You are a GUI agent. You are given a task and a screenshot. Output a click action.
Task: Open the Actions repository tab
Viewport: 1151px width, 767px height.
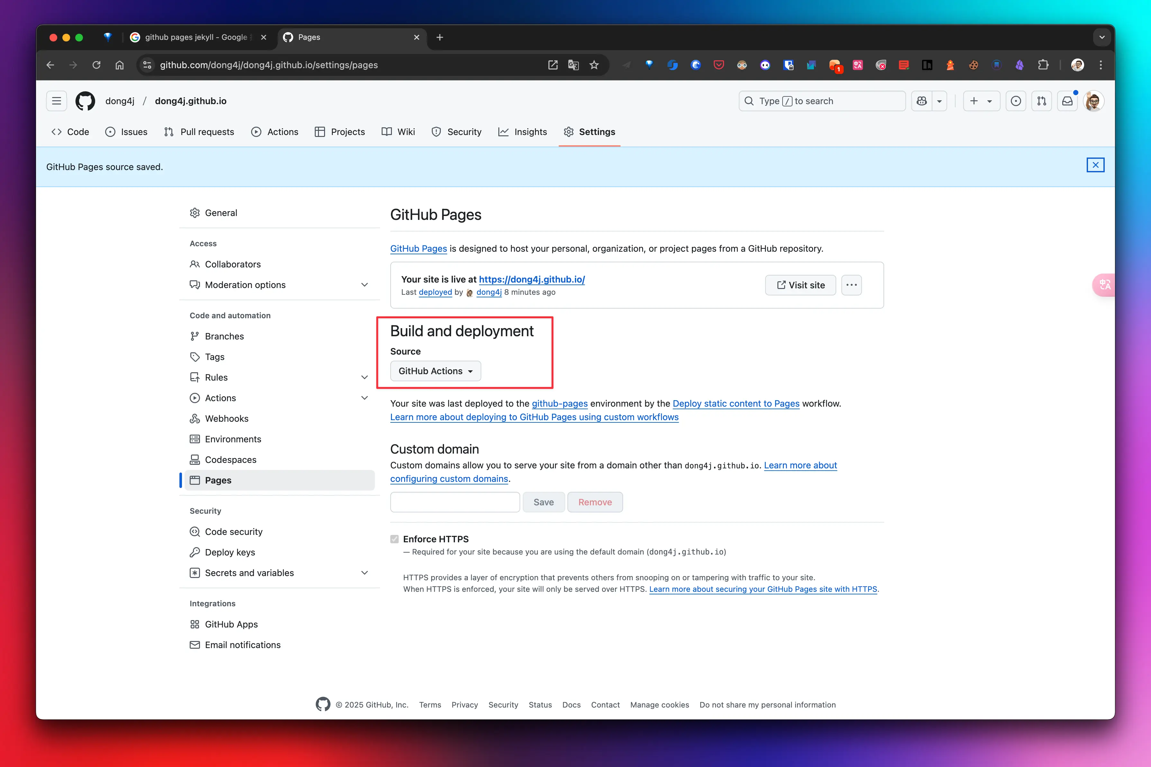275,132
